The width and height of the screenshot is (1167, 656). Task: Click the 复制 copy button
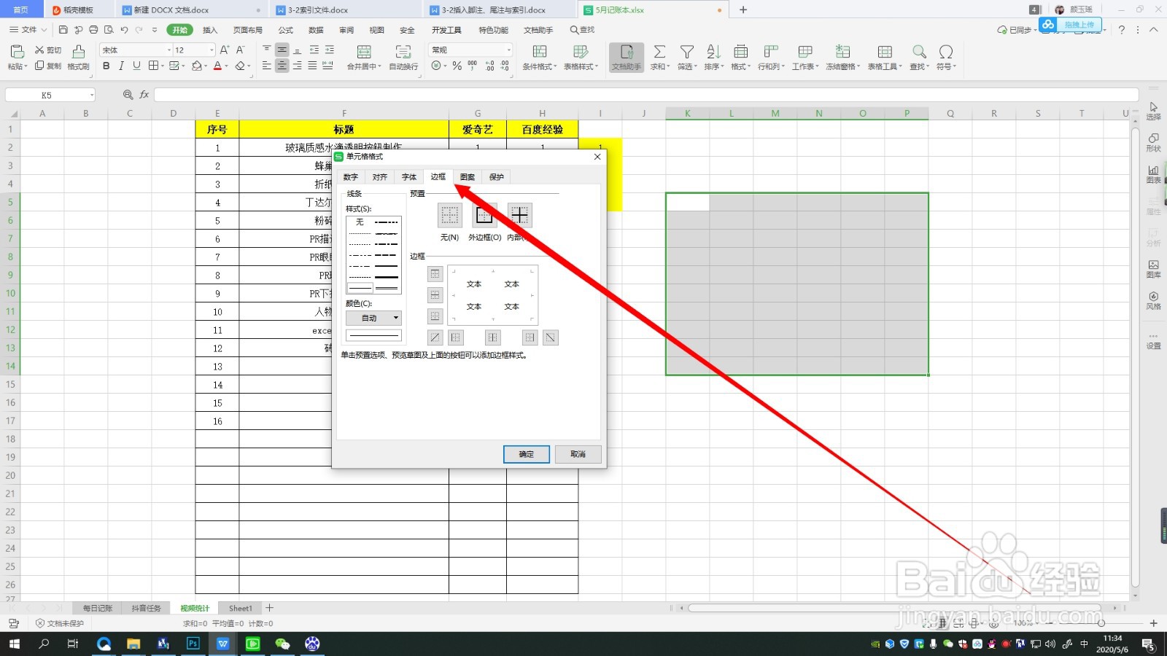(48, 66)
